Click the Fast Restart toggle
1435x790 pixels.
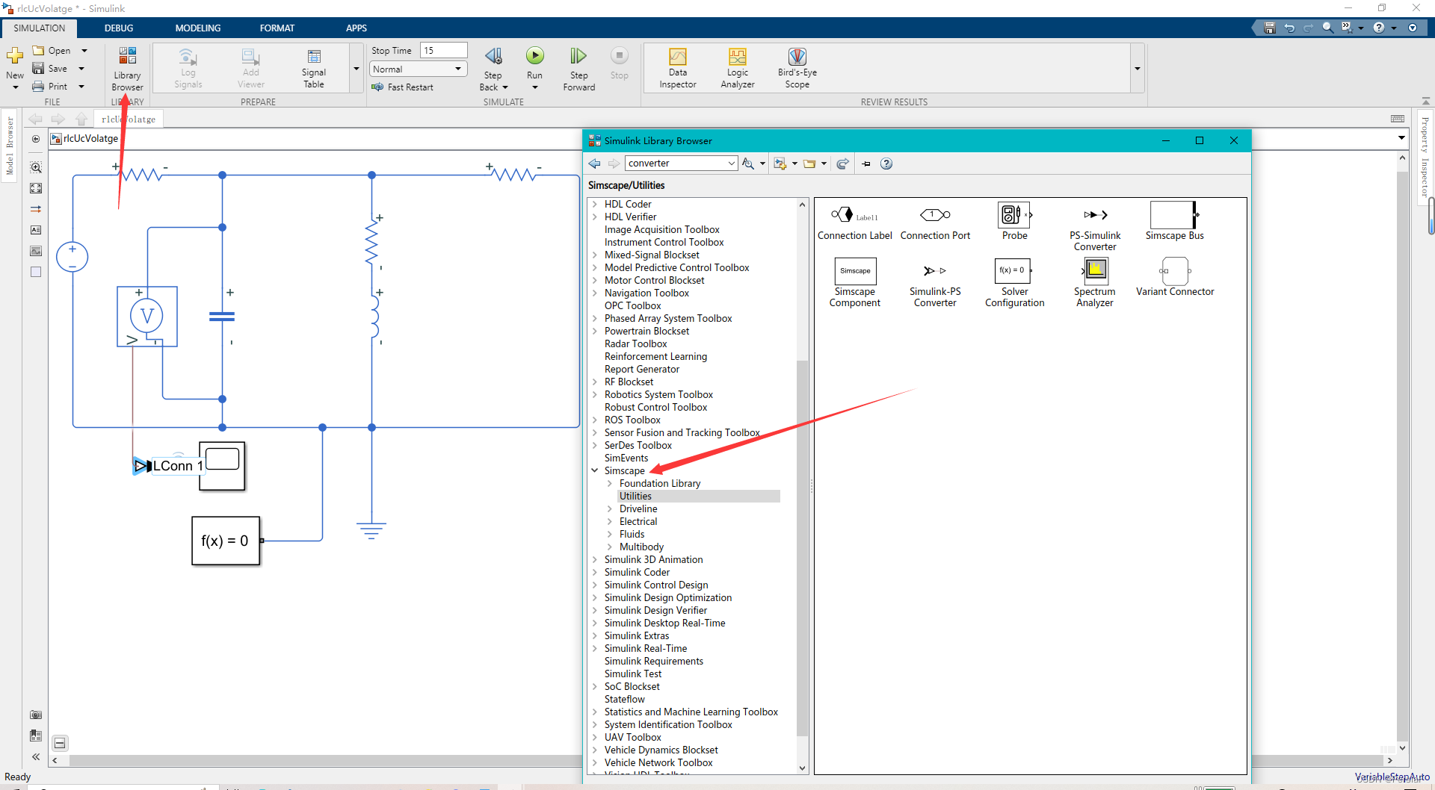click(x=402, y=87)
